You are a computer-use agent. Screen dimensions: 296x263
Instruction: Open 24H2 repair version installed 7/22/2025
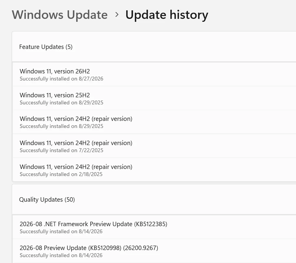point(154,146)
